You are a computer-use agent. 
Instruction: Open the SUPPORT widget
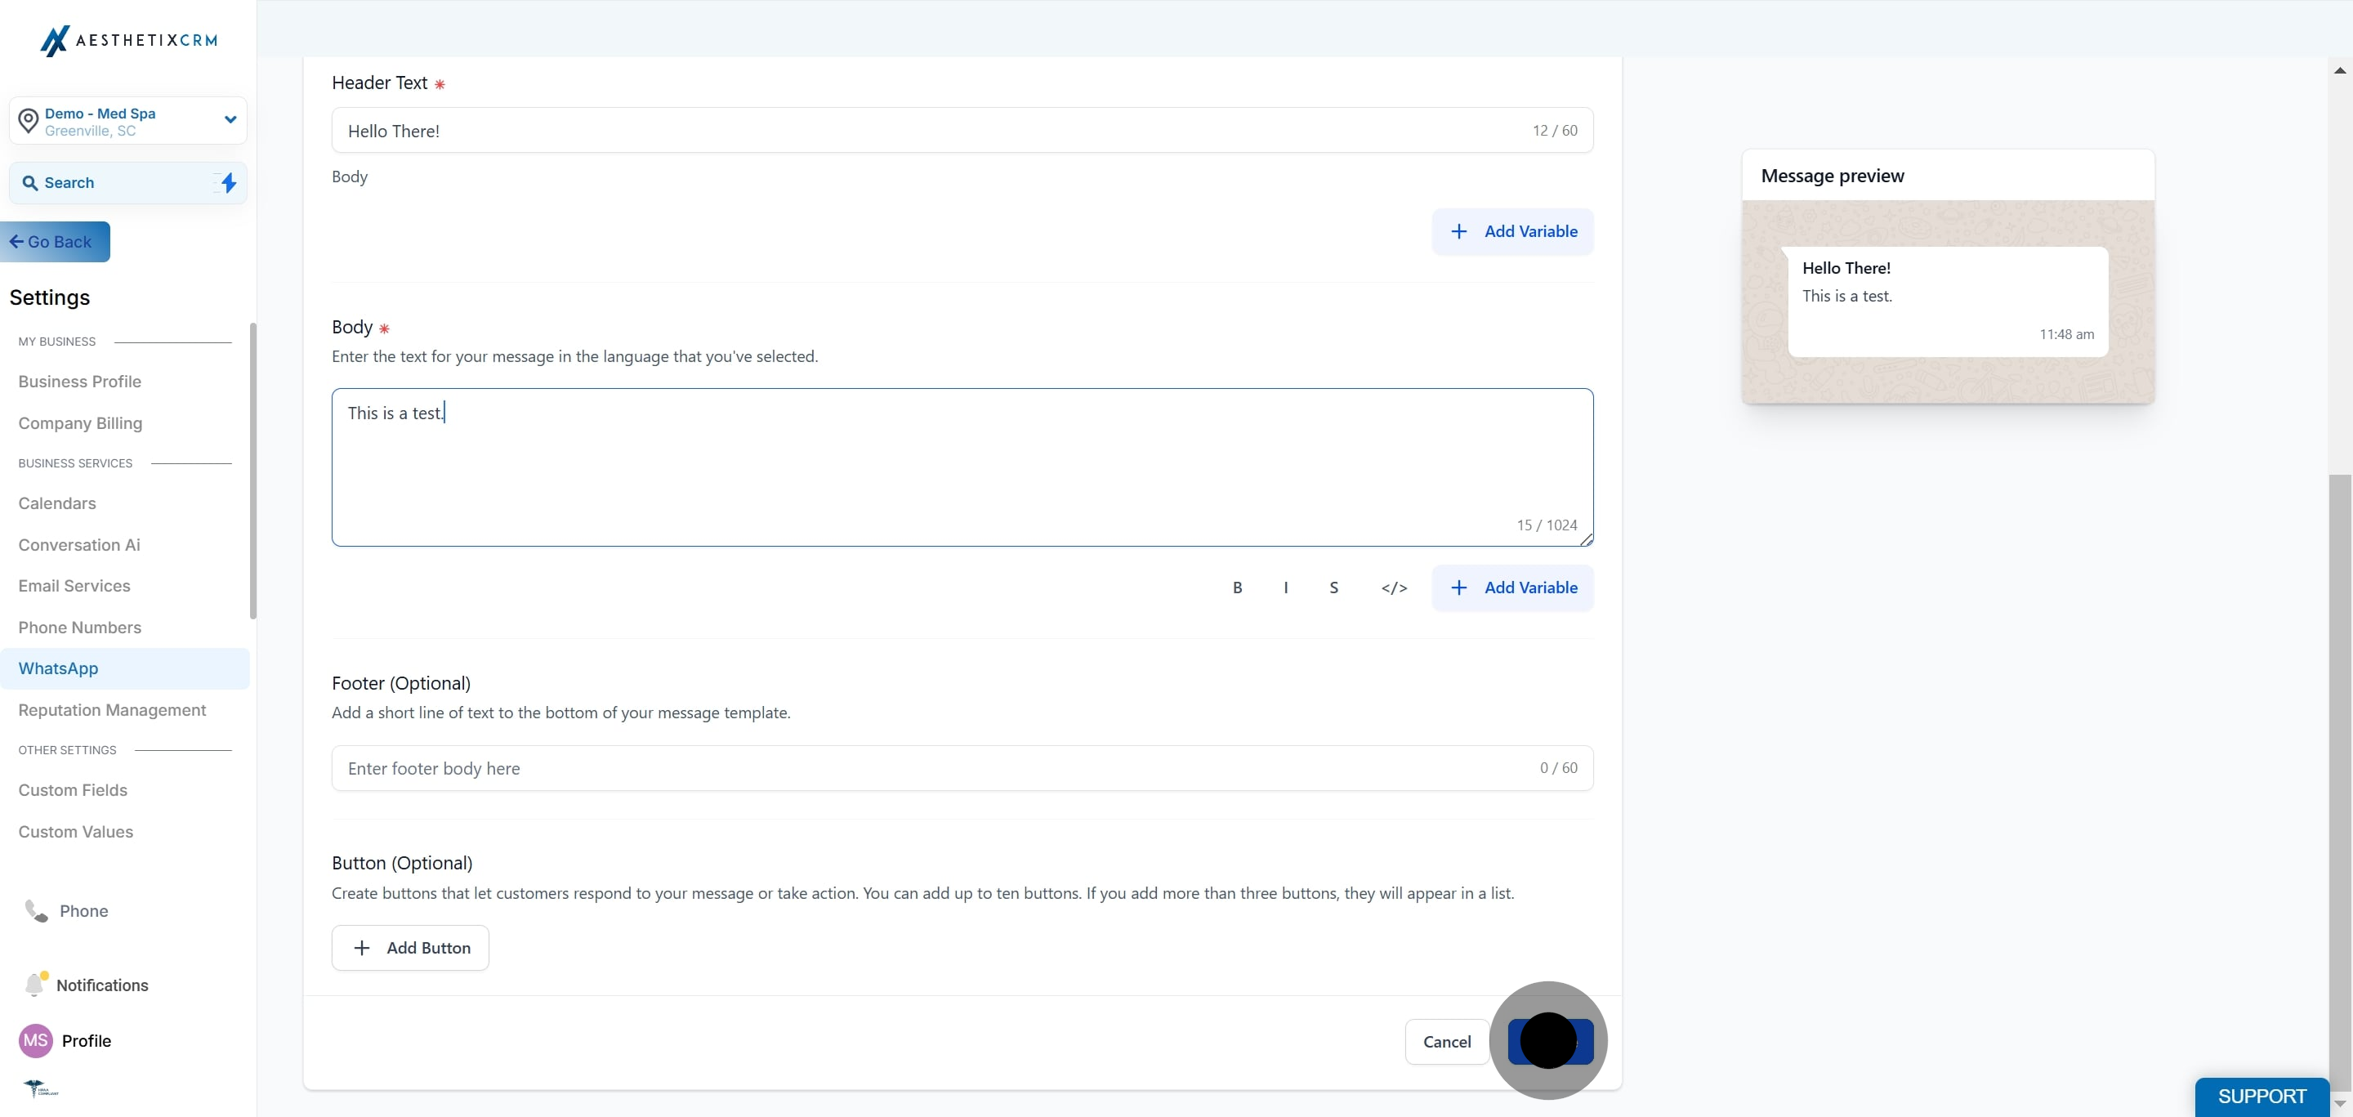pos(2261,1096)
